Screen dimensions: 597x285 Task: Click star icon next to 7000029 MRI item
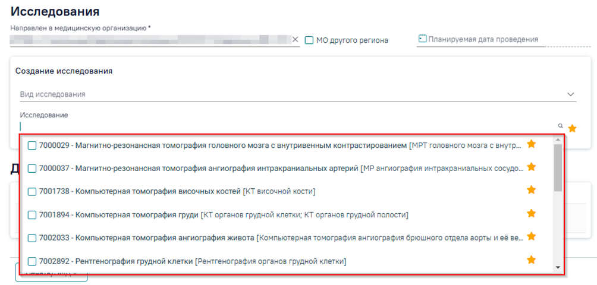point(531,144)
